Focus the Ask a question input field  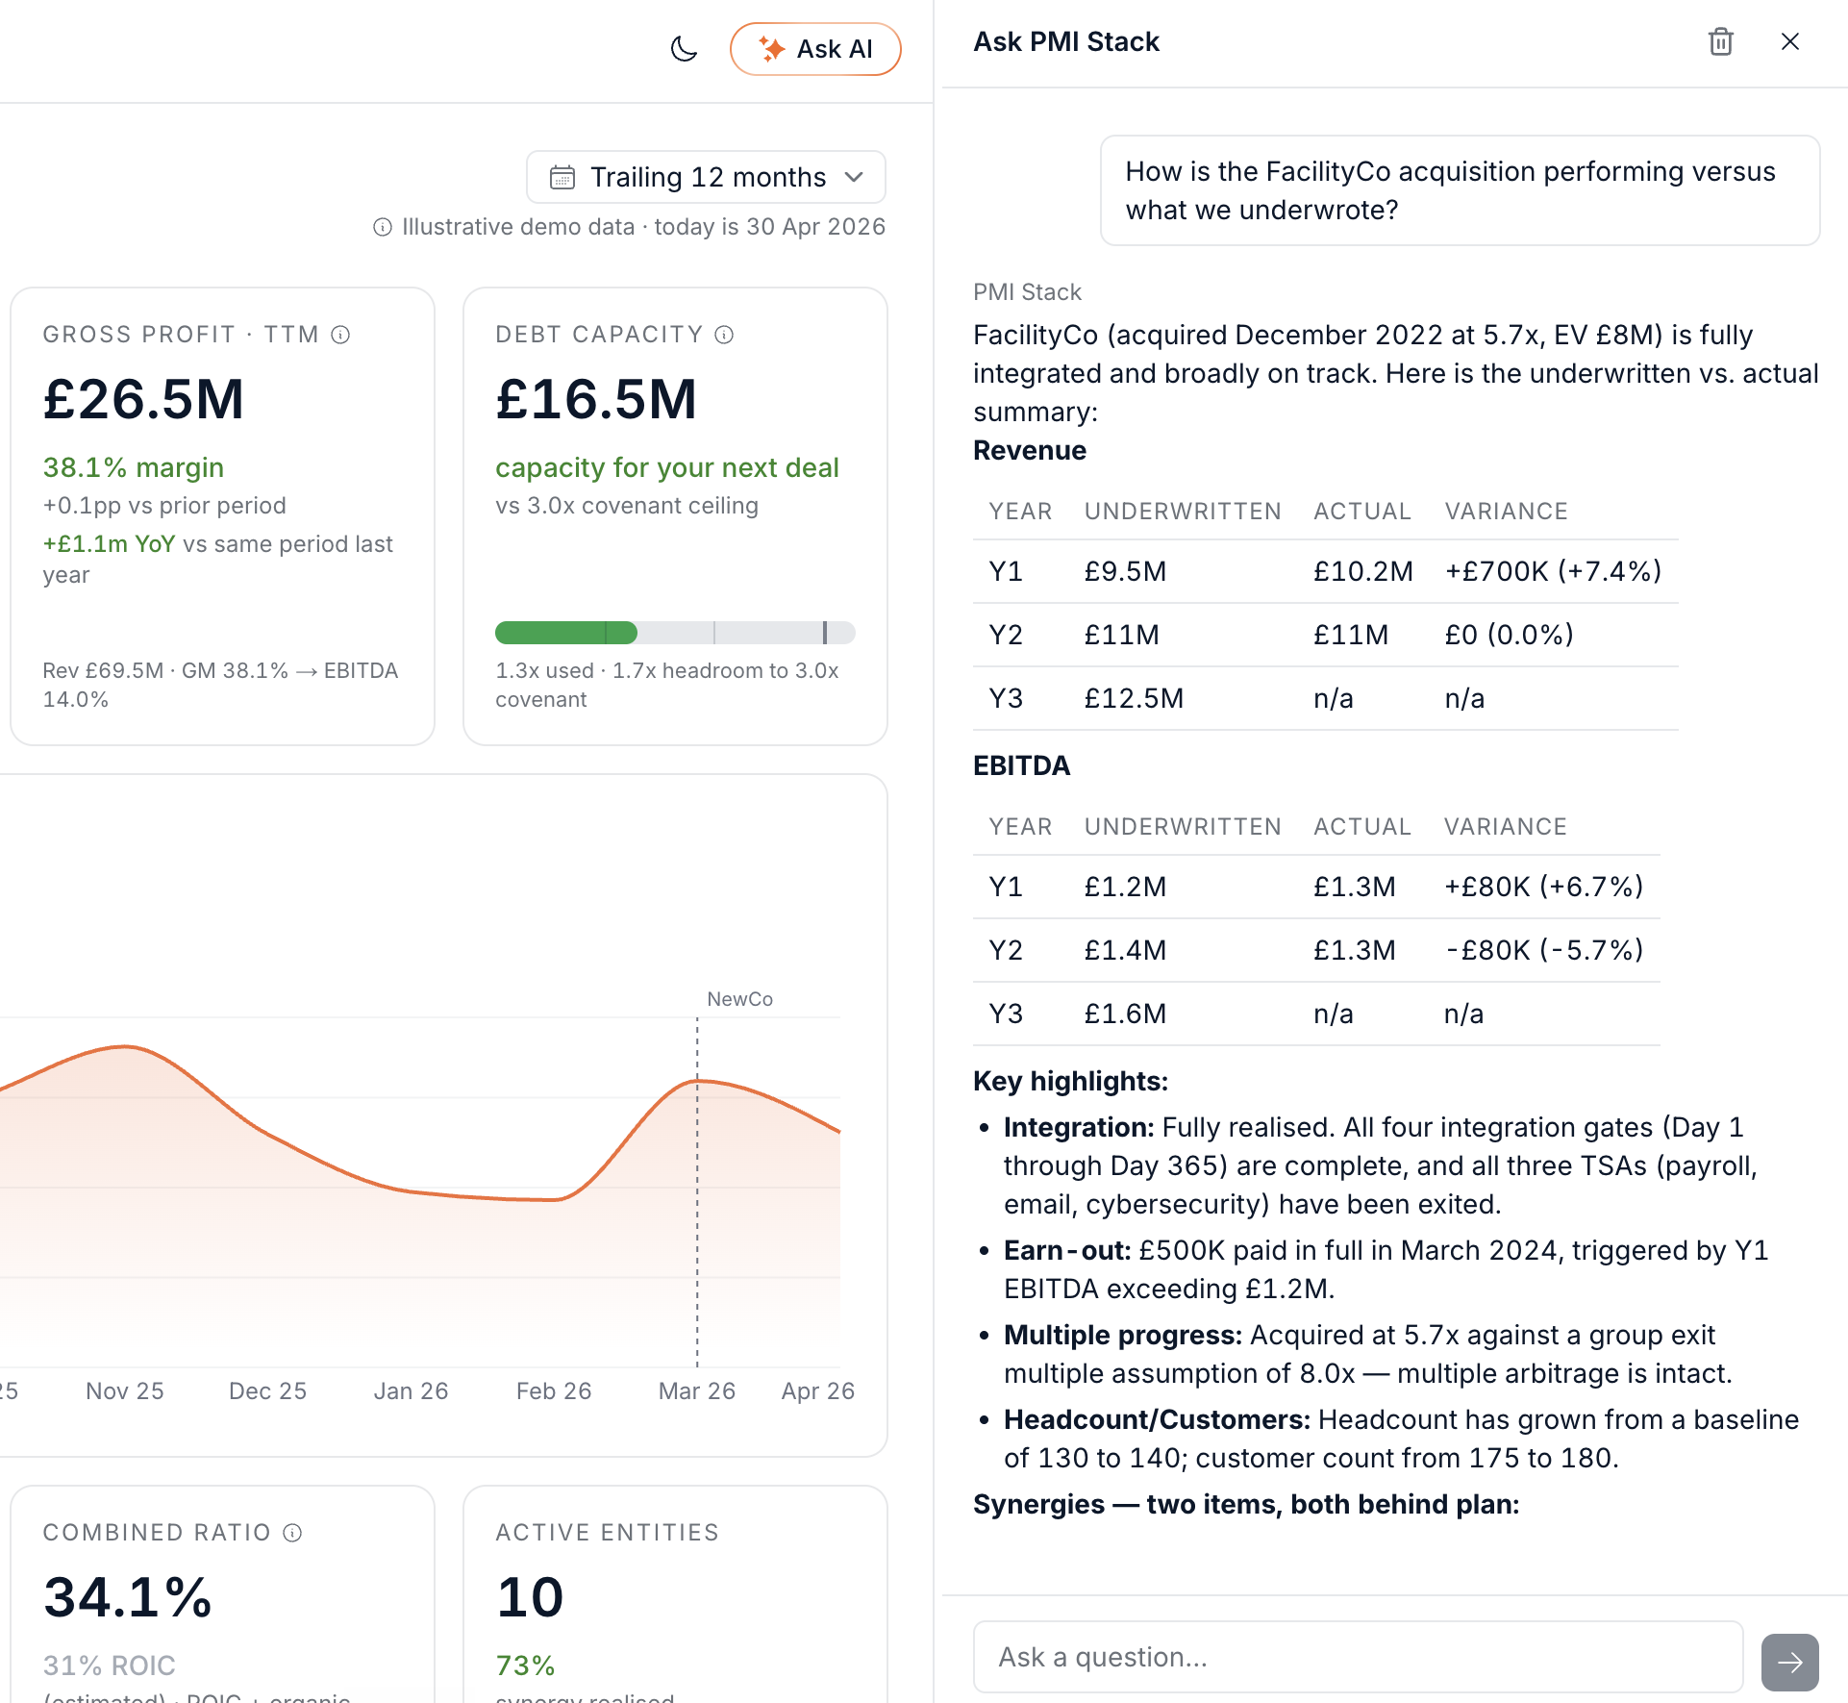(x=1358, y=1657)
